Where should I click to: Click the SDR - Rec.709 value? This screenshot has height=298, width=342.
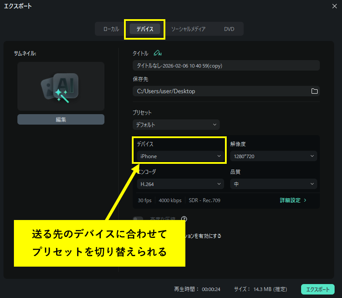[x=205, y=200]
